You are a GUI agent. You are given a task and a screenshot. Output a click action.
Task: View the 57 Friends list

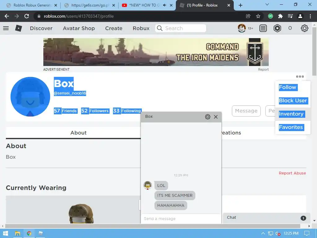[x=66, y=111]
